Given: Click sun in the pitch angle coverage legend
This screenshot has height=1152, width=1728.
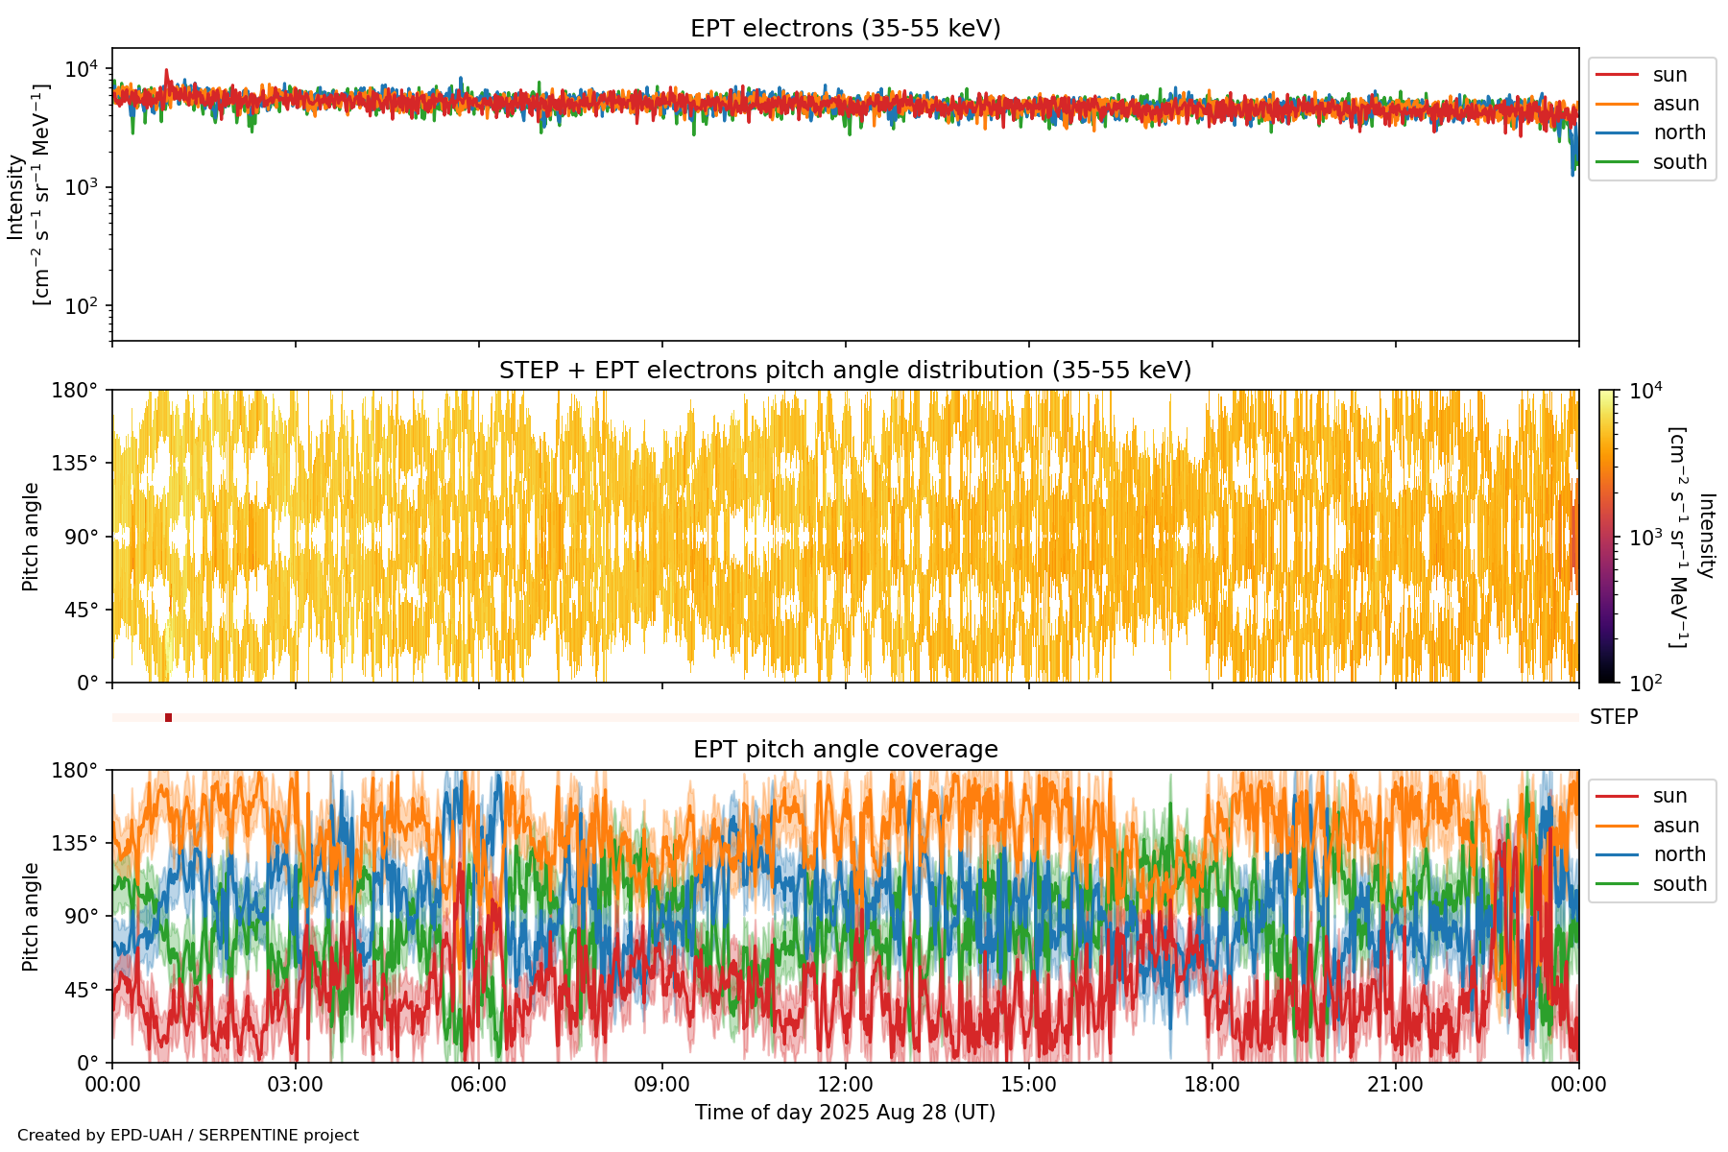Looking at the screenshot, I should [1669, 796].
